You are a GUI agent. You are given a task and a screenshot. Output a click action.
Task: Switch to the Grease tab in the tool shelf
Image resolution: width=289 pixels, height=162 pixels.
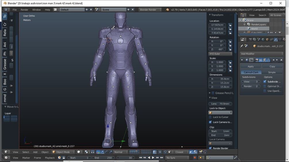[5, 64]
